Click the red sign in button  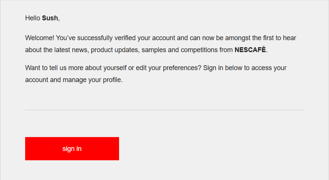(72, 149)
